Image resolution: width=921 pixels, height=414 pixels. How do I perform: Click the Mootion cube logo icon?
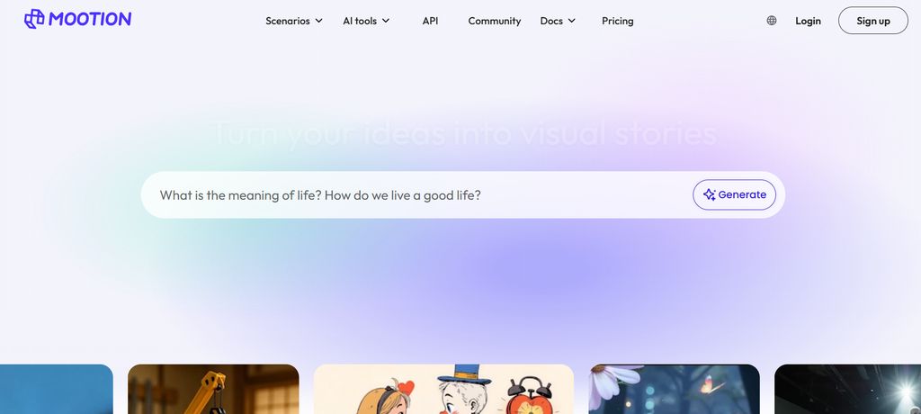tap(34, 19)
